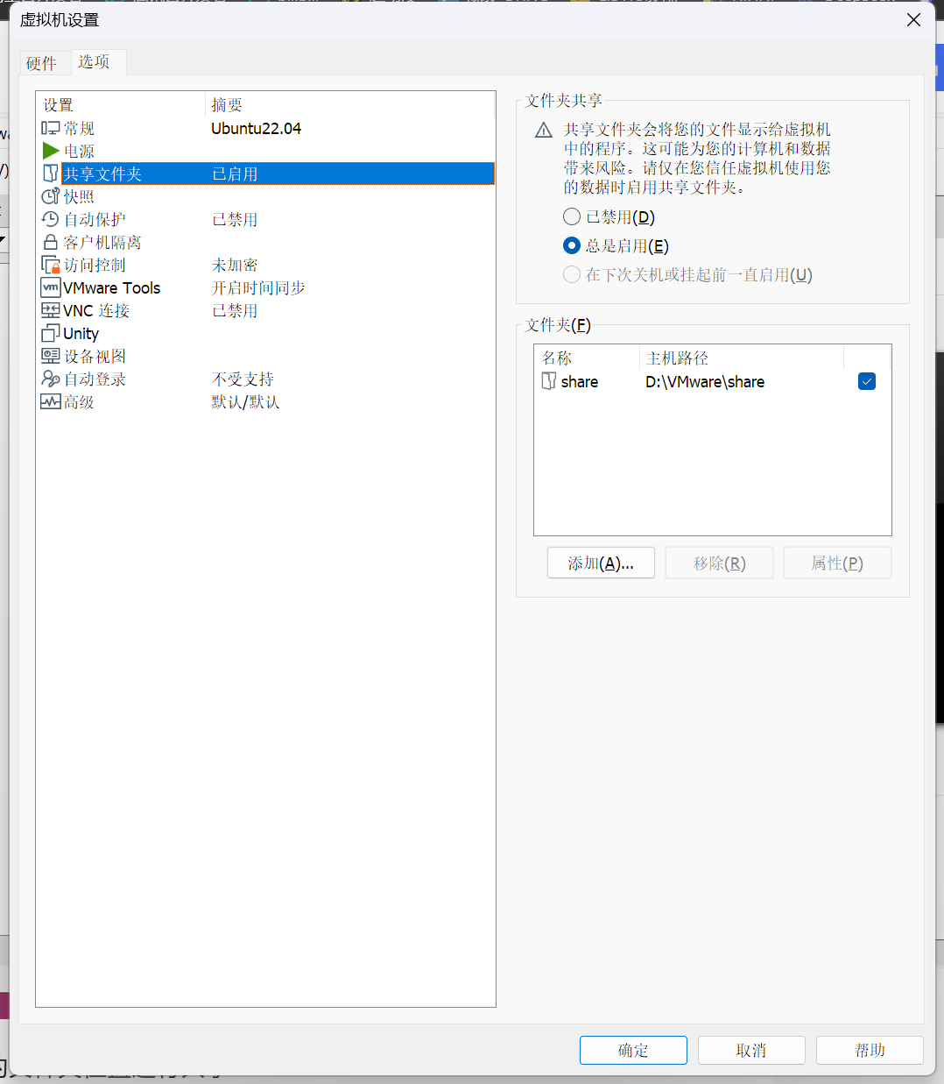Open the 选项 tab
This screenshot has width=944, height=1084.
click(94, 62)
